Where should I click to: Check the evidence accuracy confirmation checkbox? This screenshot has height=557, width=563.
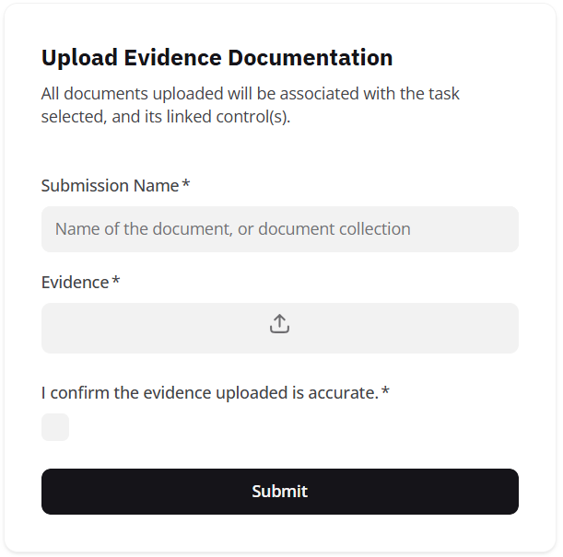pos(55,427)
